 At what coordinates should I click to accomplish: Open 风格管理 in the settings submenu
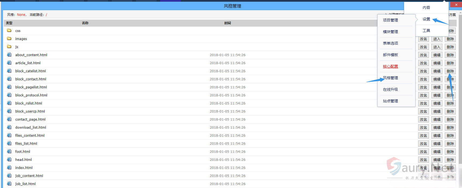point(391,78)
